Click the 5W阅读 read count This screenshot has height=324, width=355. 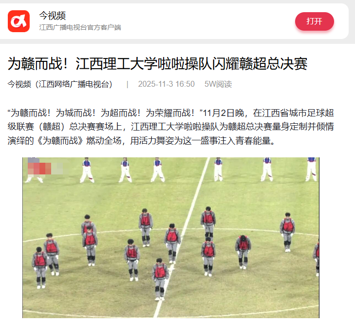coord(218,84)
